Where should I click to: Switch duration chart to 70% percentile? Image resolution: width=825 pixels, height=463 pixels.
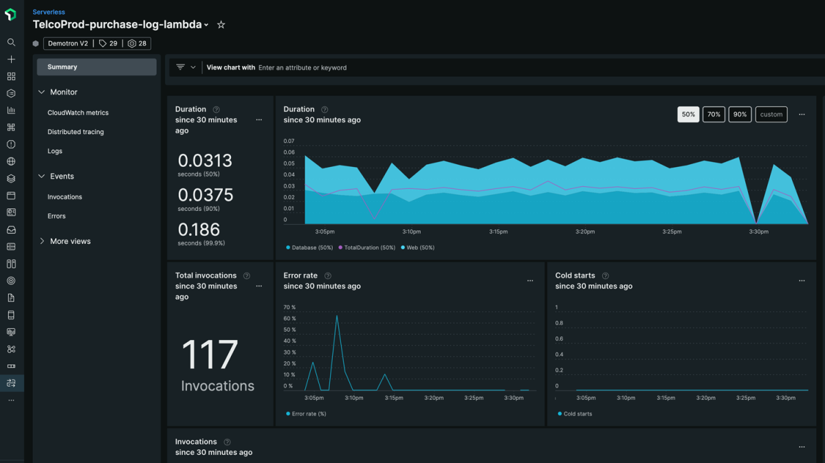714,115
